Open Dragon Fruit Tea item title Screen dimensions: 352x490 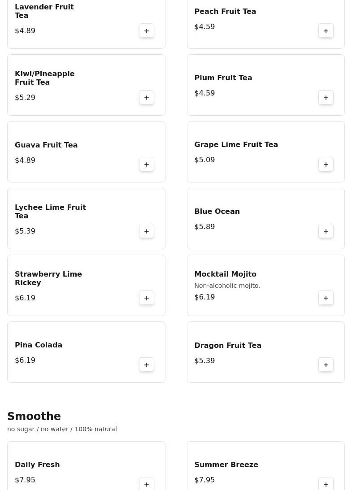pyautogui.click(x=228, y=345)
